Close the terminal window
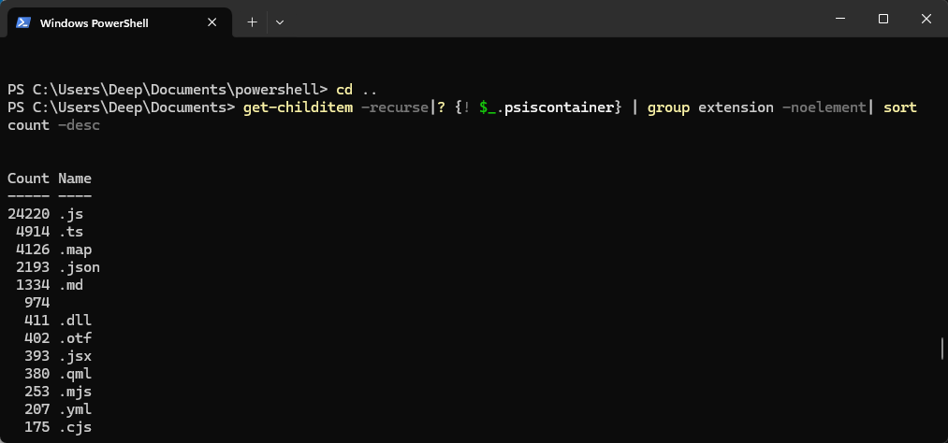 pyautogui.click(x=926, y=19)
